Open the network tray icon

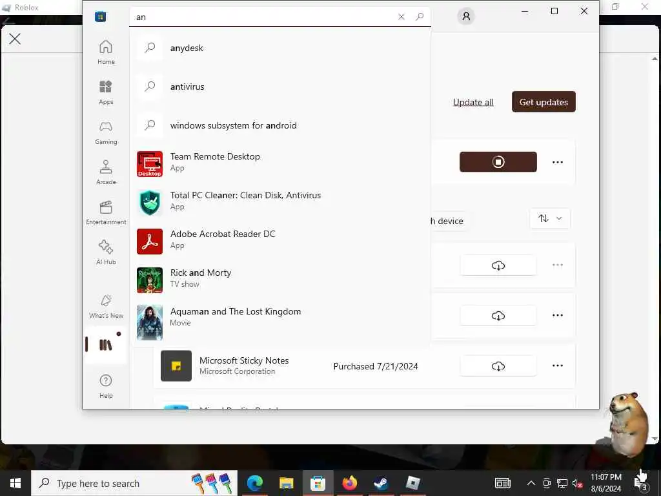(562, 483)
